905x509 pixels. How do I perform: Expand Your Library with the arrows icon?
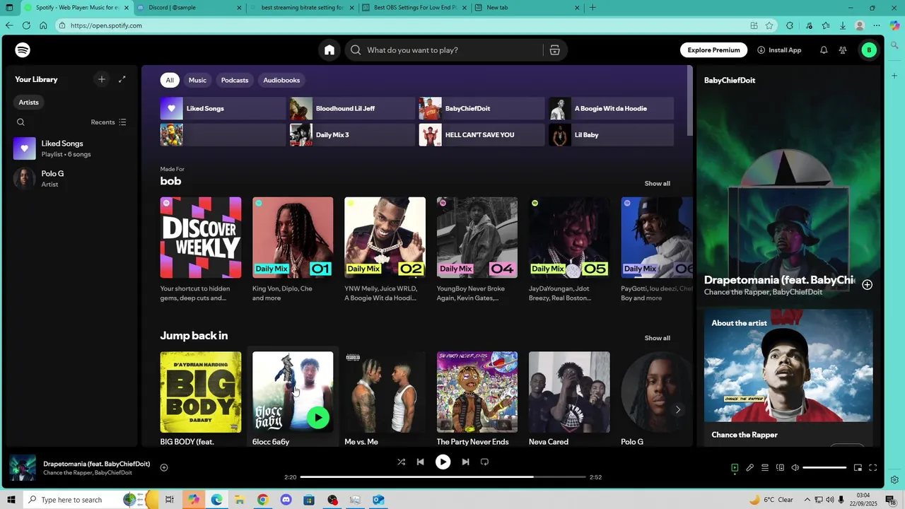point(122,79)
